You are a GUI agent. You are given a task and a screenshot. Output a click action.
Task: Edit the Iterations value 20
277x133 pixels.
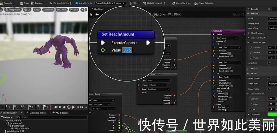click(x=226, y=94)
